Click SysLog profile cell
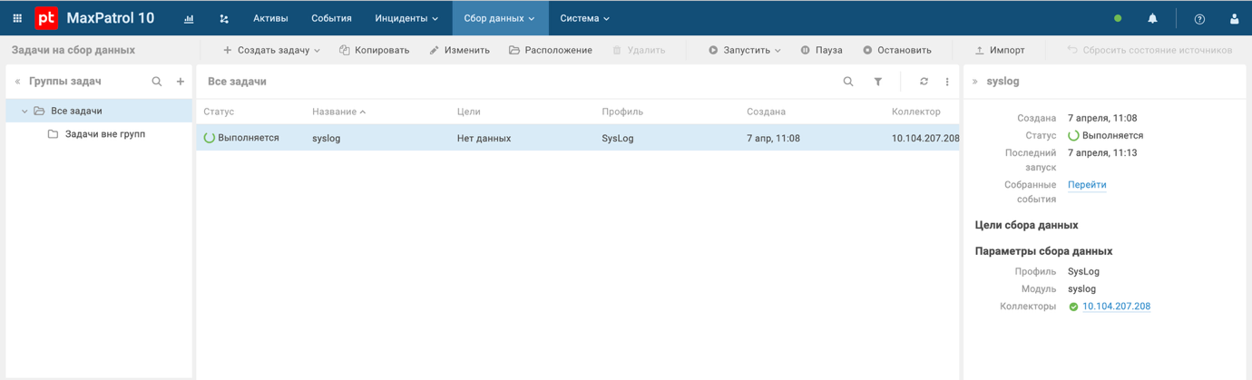The width and height of the screenshot is (1252, 380). 618,139
